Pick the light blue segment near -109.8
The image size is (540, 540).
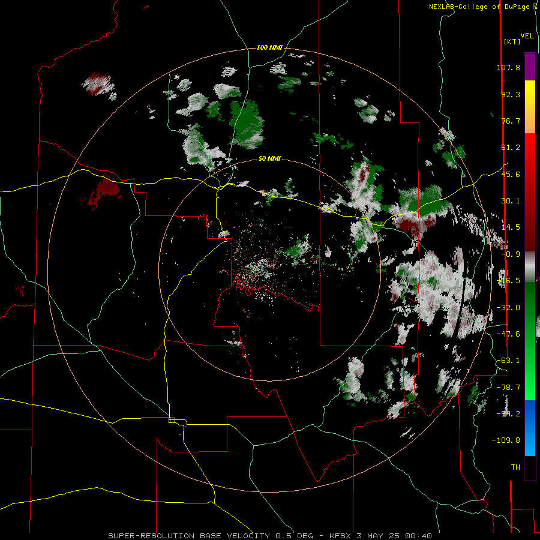(x=530, y=443)
